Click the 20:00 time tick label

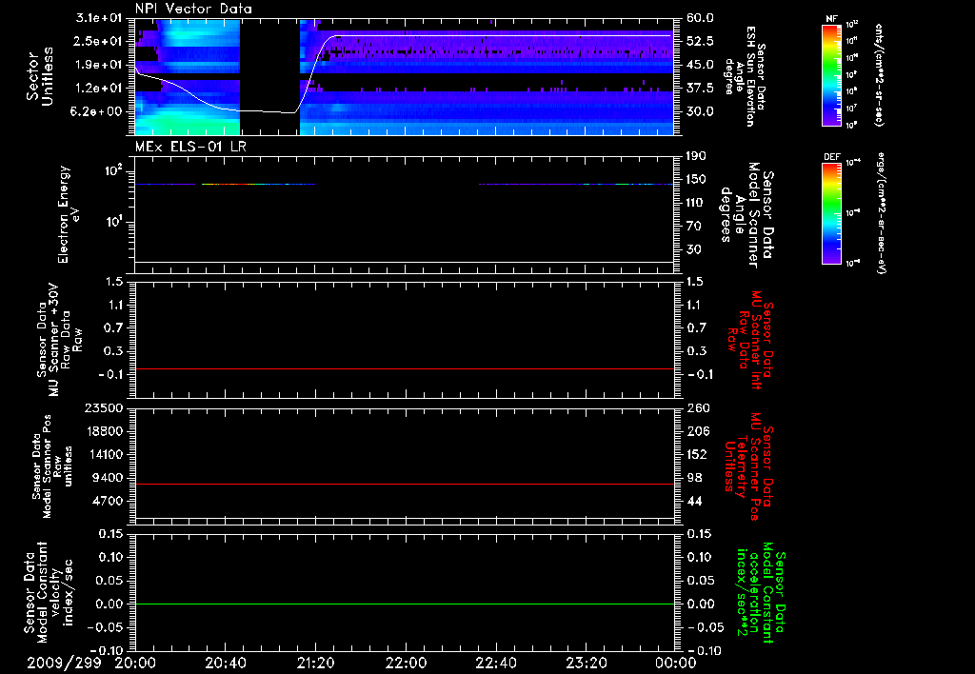(x=135, y=663)
